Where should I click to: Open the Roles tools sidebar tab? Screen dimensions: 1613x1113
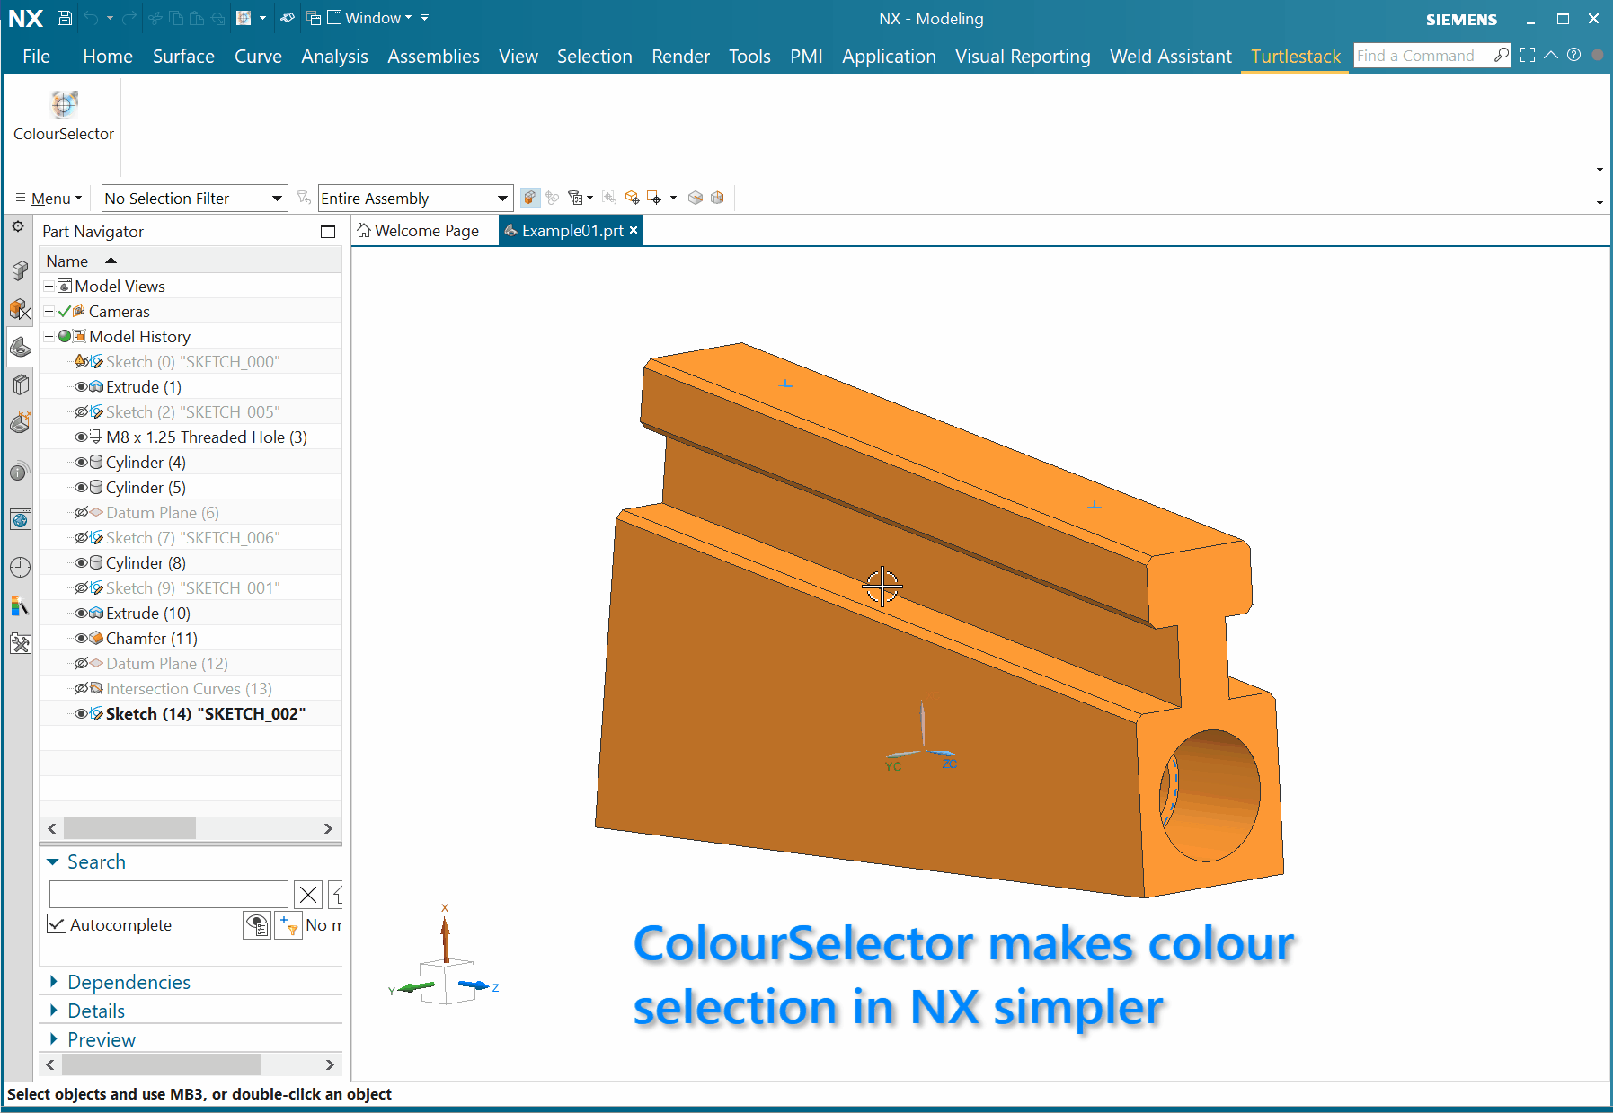click(20, 643)
